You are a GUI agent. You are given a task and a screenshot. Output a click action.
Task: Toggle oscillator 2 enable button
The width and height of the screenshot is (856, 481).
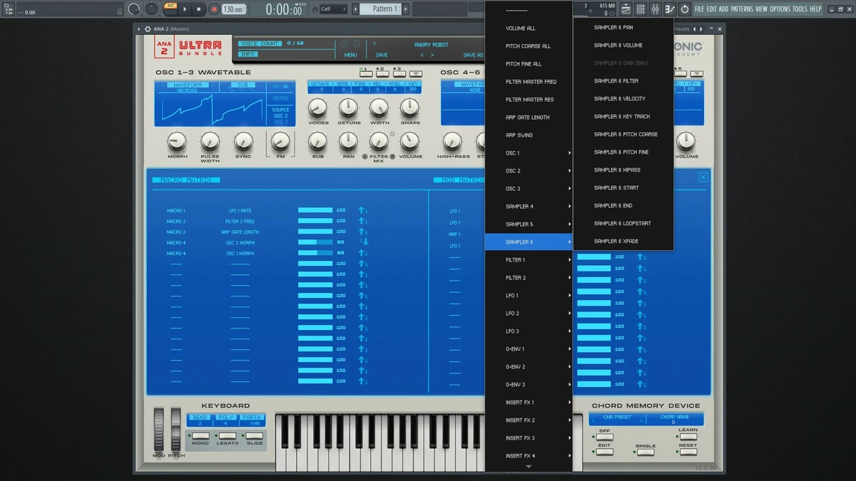tap(382, 73)
